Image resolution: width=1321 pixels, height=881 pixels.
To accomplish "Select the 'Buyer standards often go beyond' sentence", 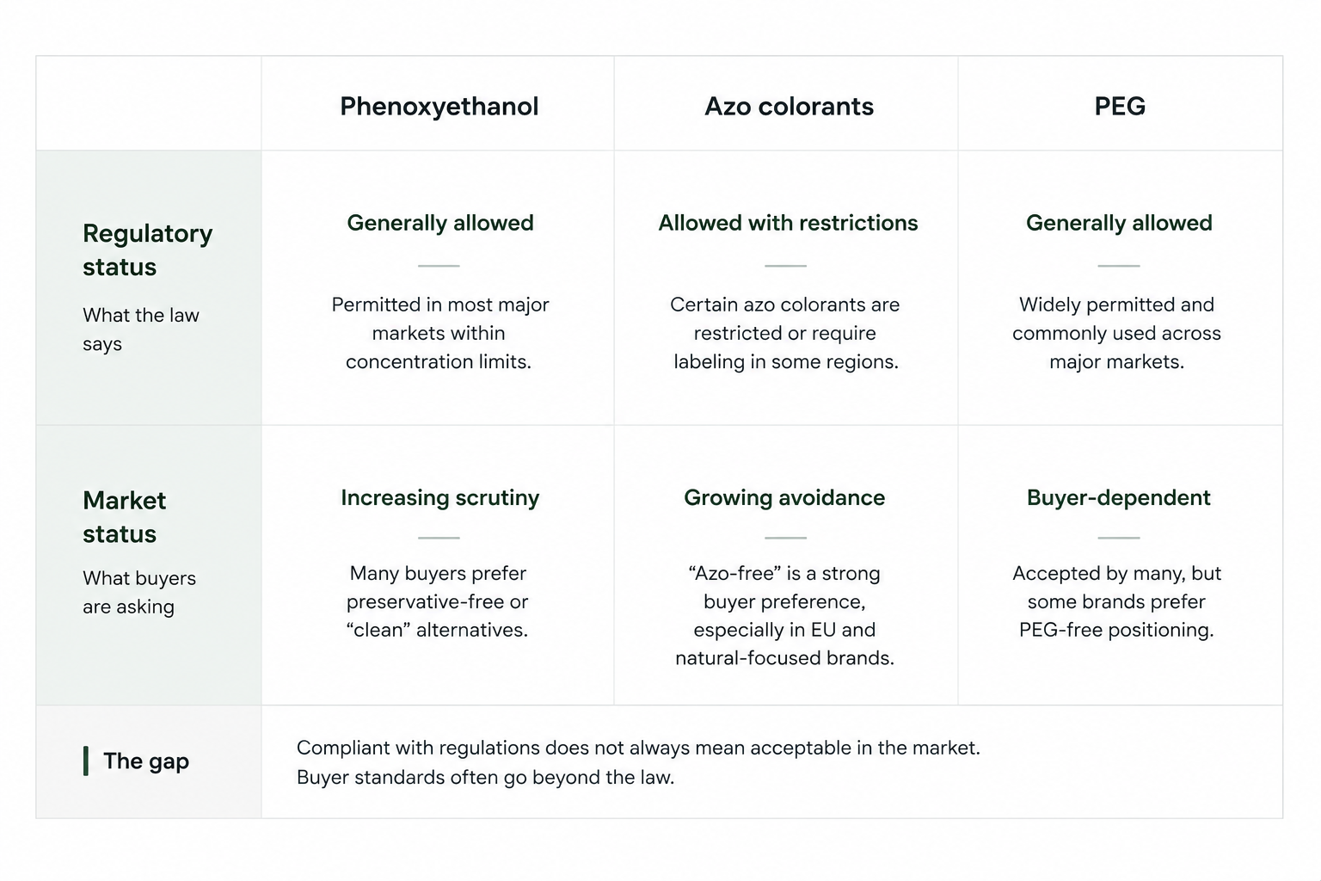I will point(485,778).
